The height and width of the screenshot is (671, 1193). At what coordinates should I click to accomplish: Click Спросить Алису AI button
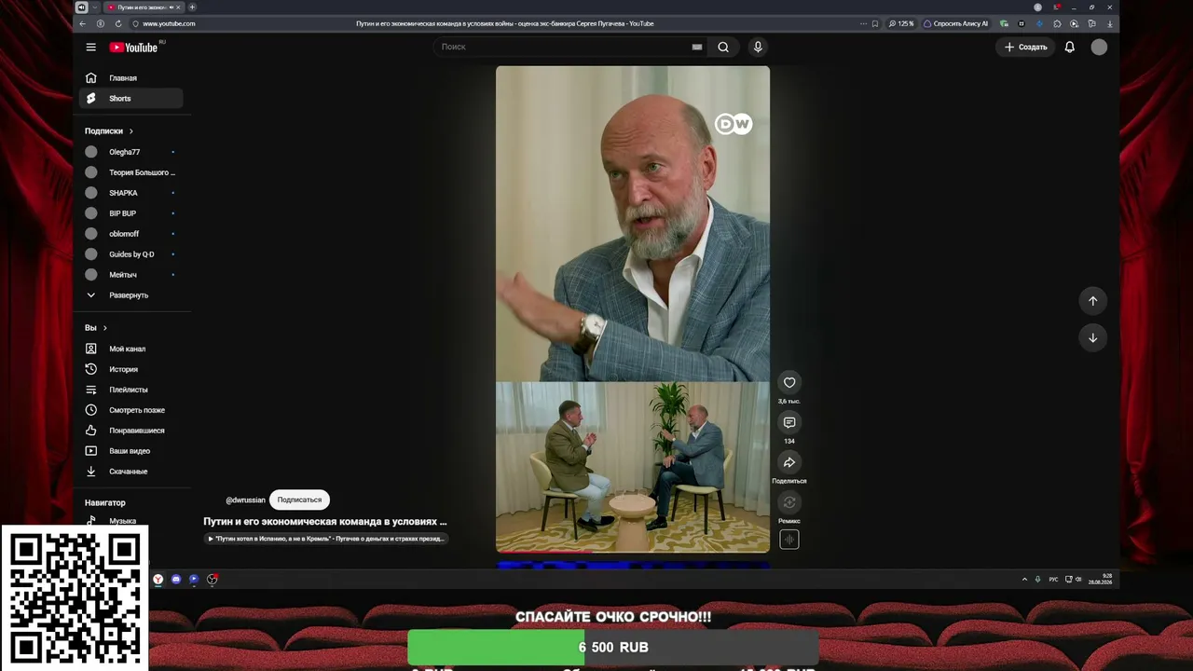point(955,23)
